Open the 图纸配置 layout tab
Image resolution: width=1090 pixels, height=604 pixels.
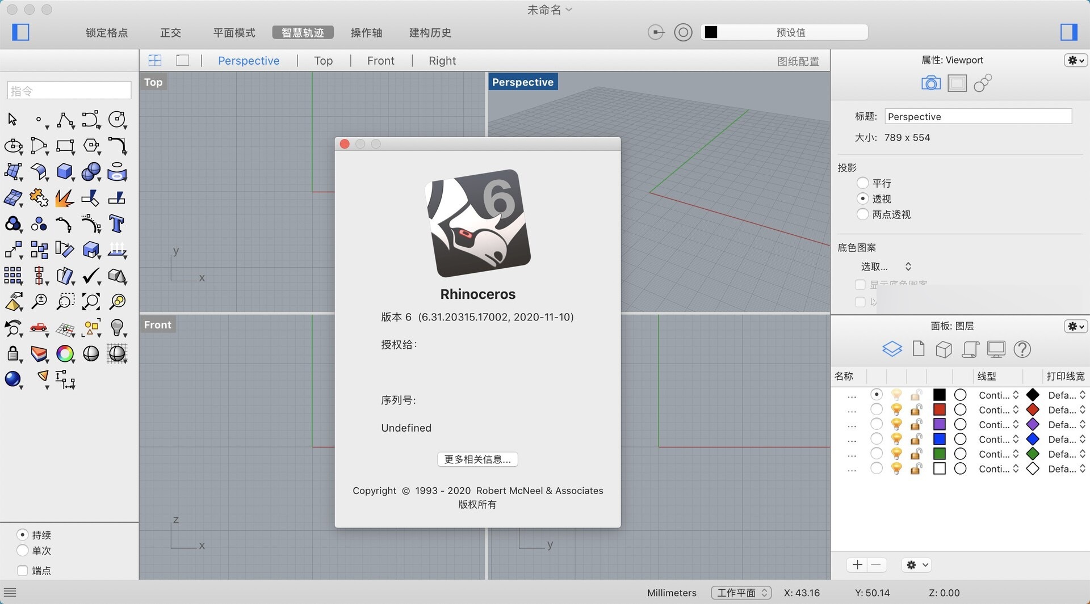798,61
